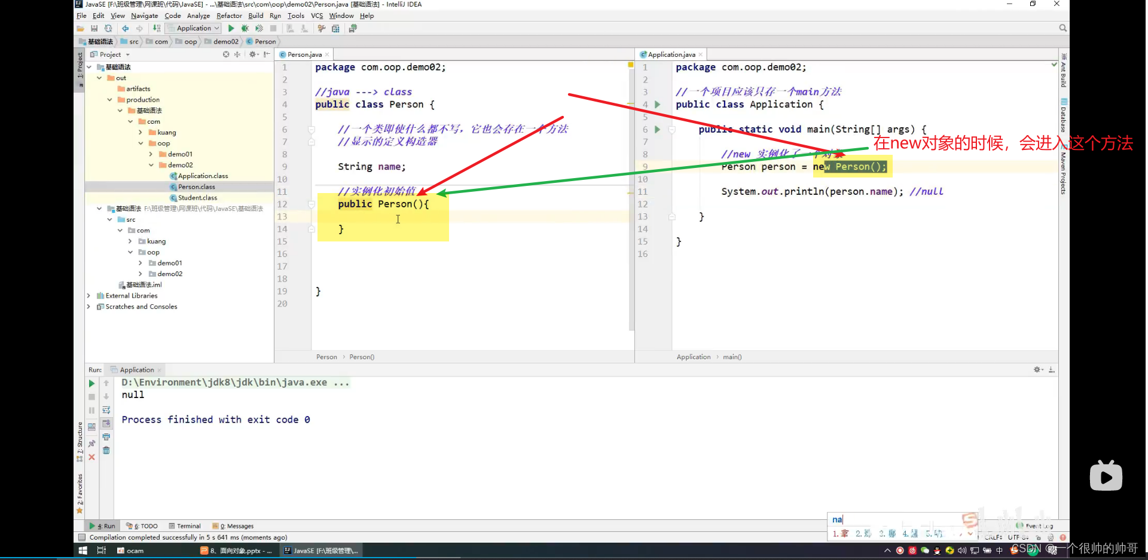Click Scroll from Source target icon
This screenshot has height=560, width=1148.
226,54
